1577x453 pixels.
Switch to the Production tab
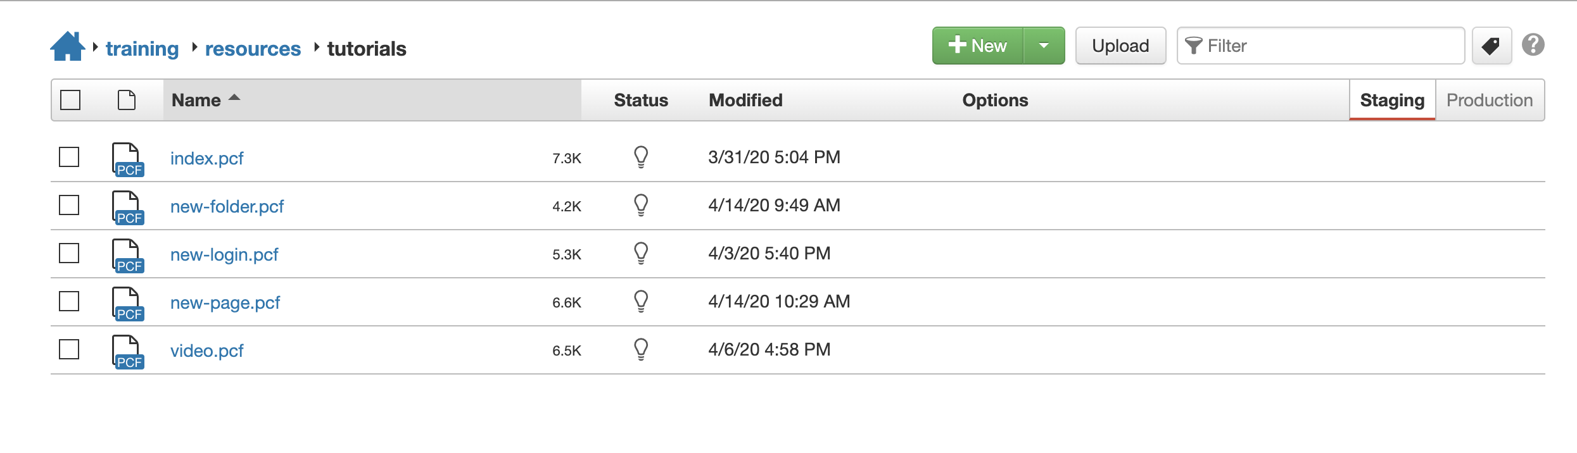[1490, 100]
